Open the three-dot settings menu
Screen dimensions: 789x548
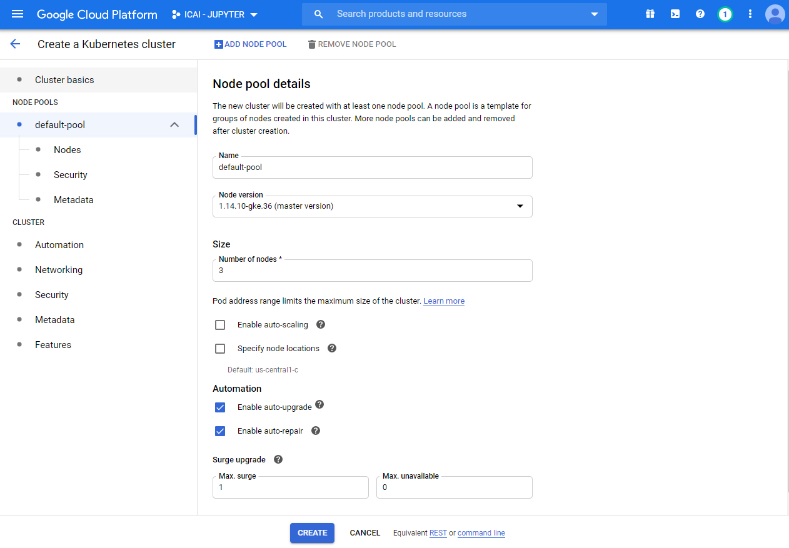(x=750, y=14)
